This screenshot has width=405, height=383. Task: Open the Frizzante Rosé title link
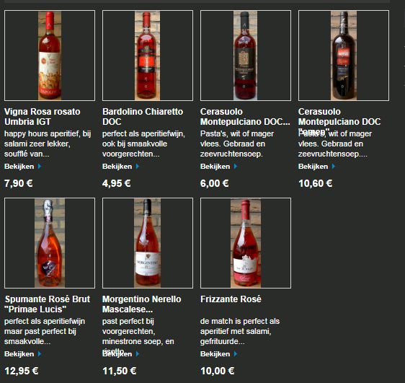pos(231,299)
